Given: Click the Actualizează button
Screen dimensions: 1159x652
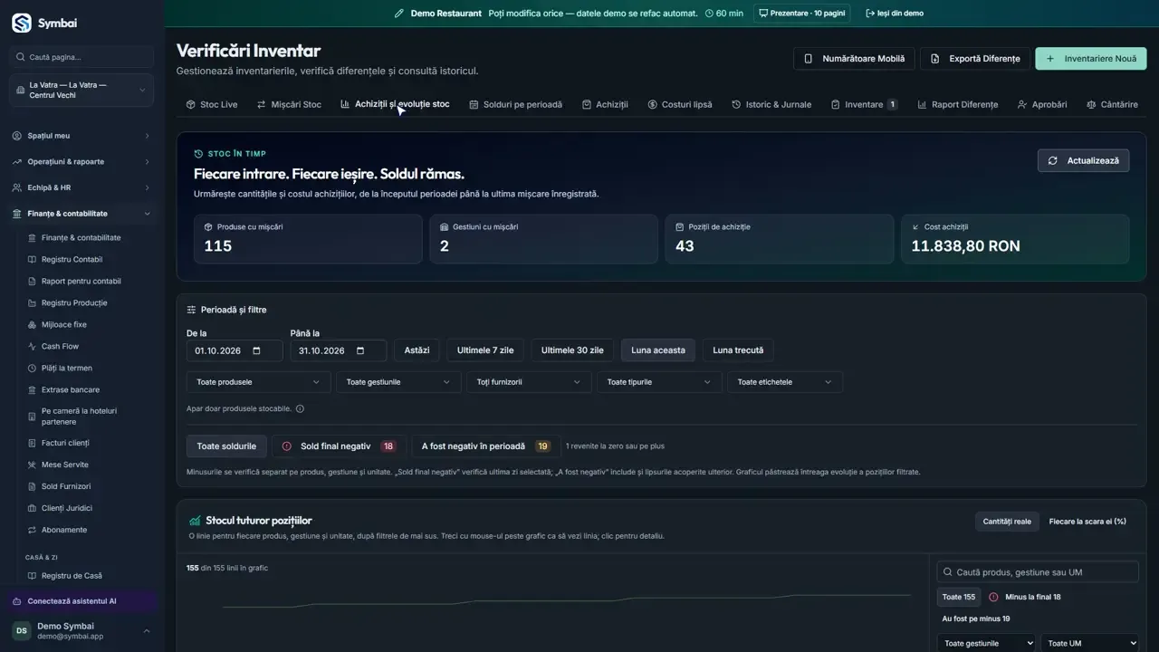Looking at the screenshot, I should tap(1083, 160).
